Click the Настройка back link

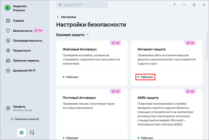click(68, 17)
